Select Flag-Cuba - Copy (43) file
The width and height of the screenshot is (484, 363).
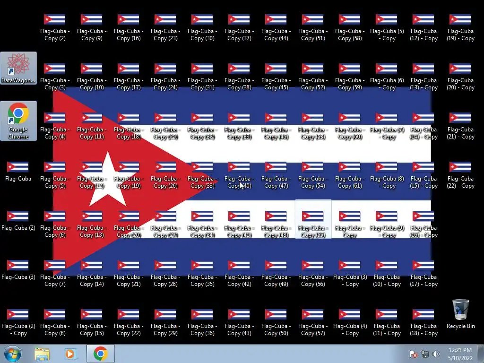pyautogui.click(x=239, y=322)
